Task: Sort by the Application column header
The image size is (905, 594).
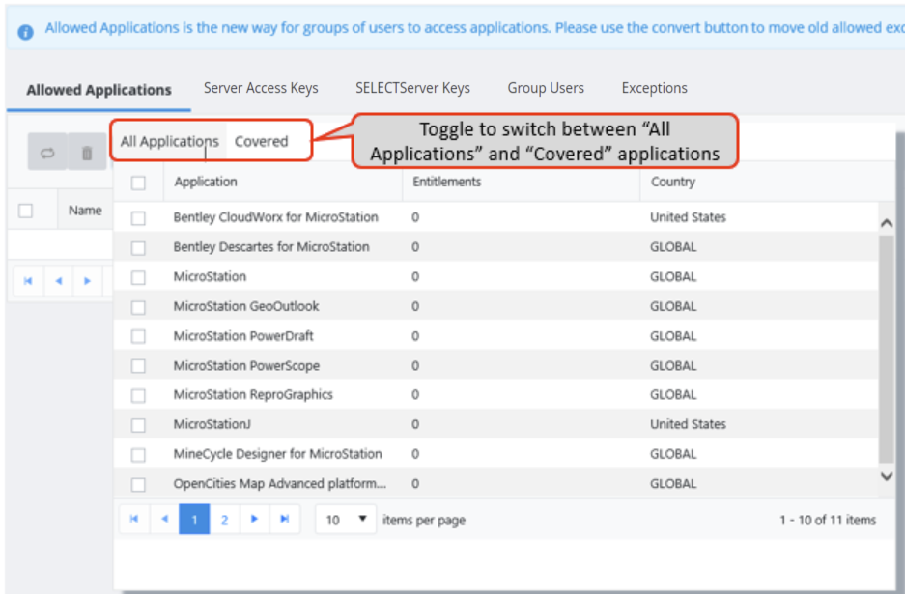Action: tap(206, 182)
